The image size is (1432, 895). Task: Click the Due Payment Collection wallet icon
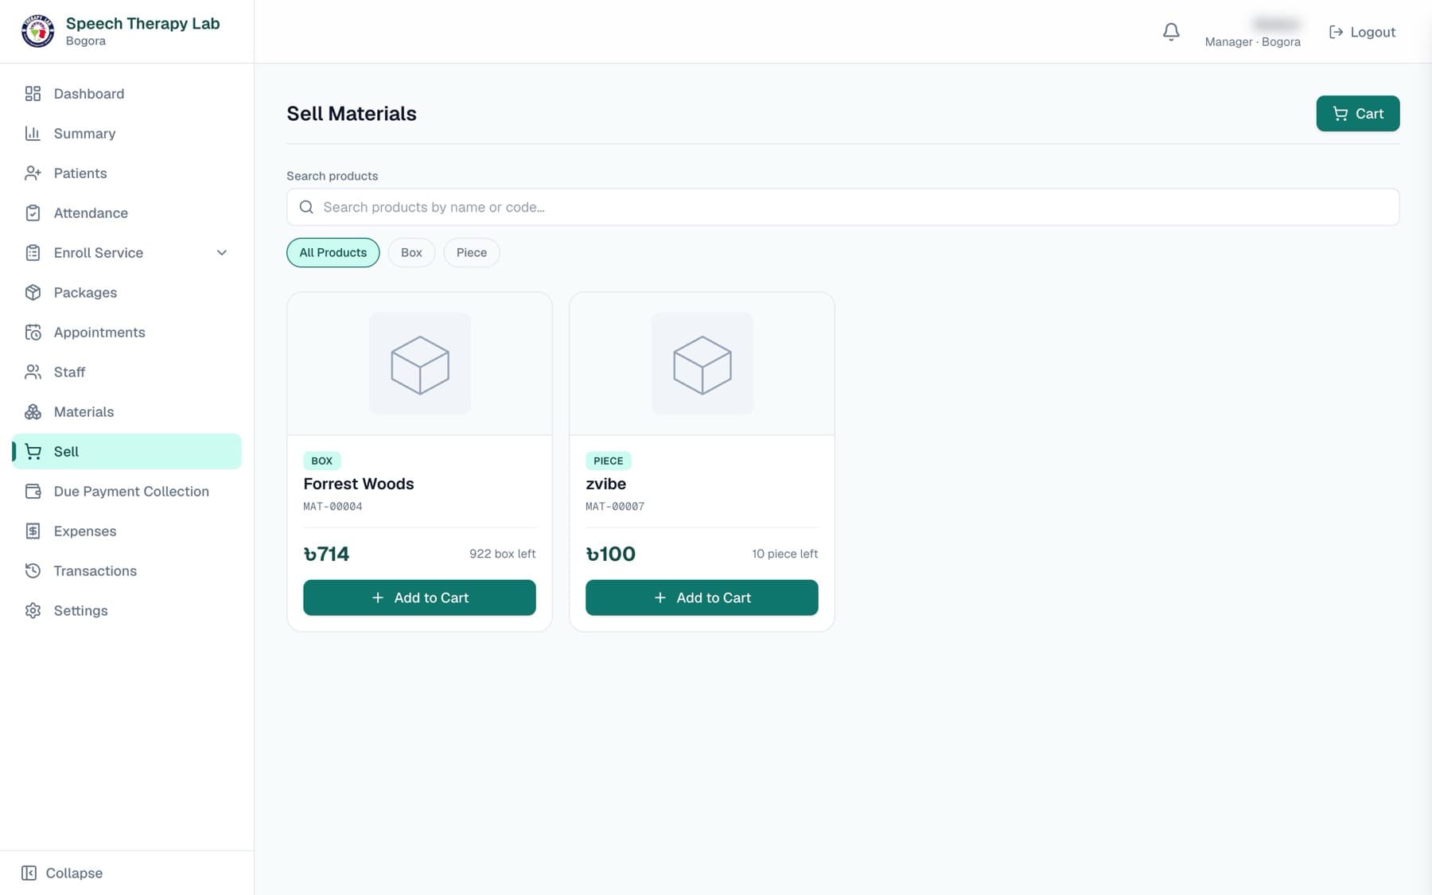(33, 492)
